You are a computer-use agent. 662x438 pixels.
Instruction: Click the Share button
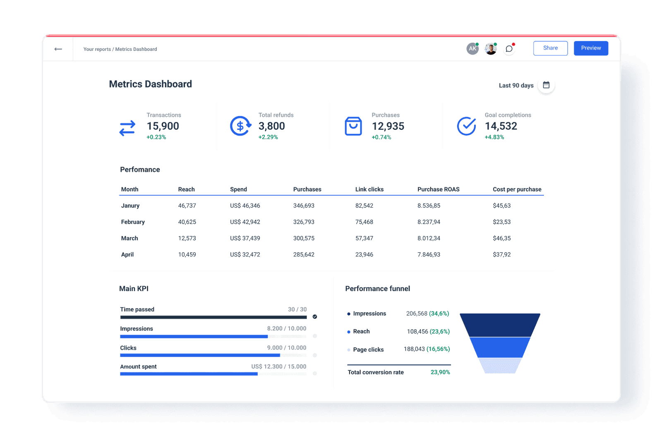550,48
